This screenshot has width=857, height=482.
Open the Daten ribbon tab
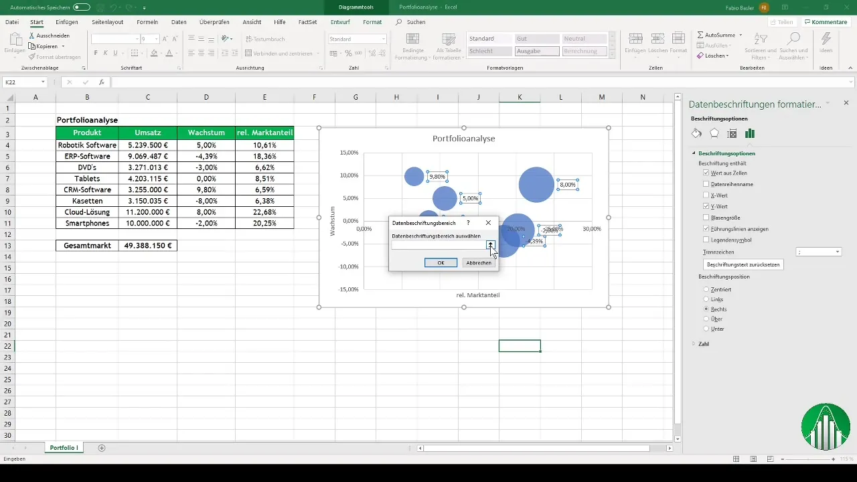[x=179, y=22]
